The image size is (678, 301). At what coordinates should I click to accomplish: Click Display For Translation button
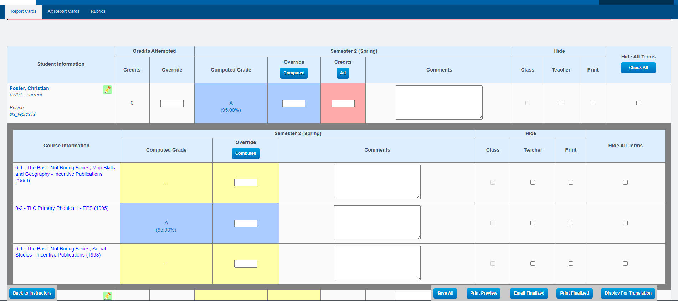(628, 293)
